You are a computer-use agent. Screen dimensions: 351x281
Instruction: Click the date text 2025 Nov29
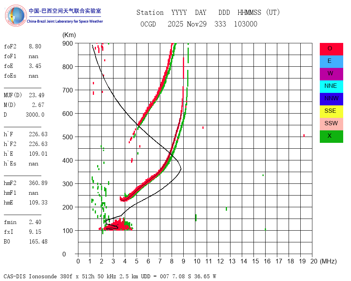coord(187,24)
